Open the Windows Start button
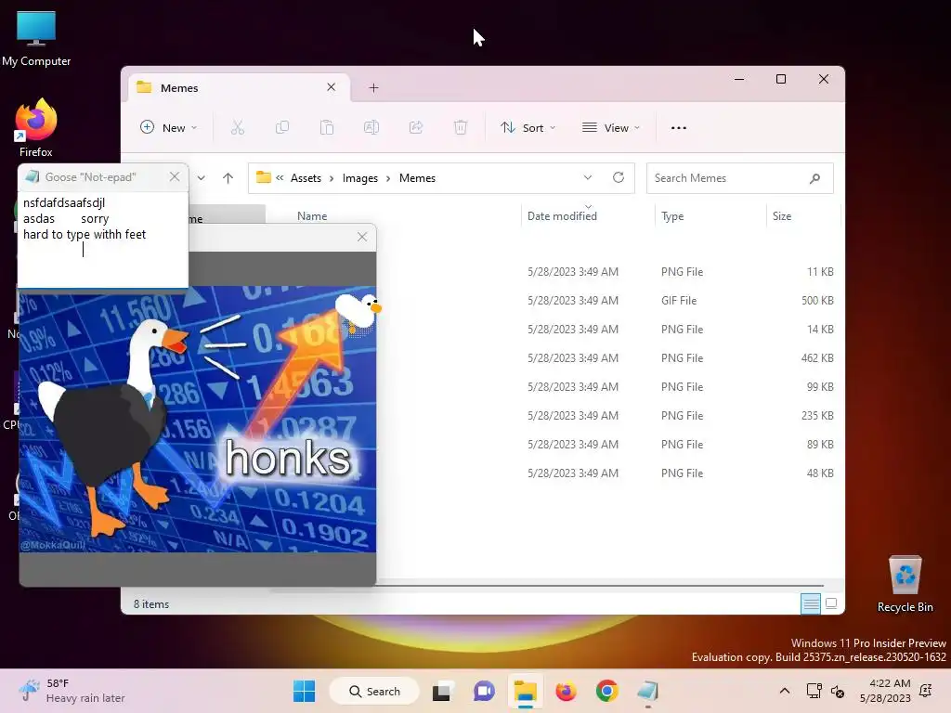This screenshot has height=713, width=951. click(304, 691)
